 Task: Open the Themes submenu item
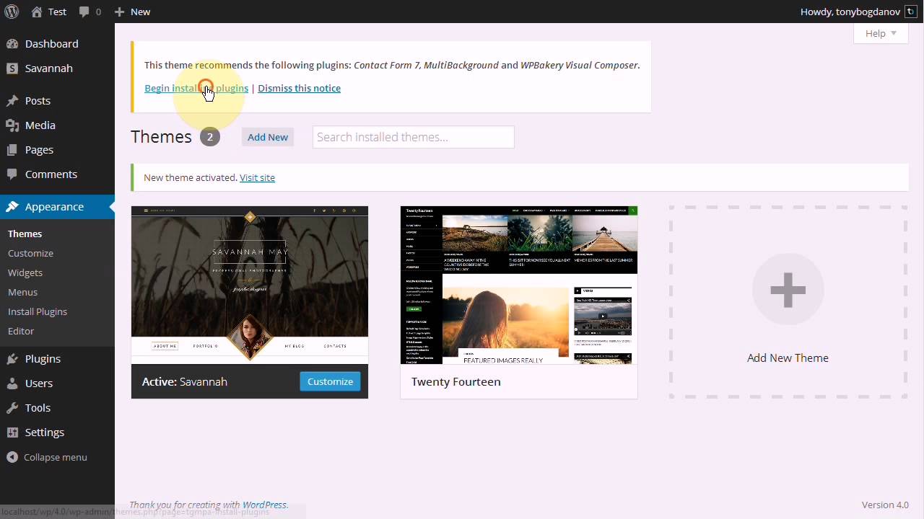click(x=25, y=234)
